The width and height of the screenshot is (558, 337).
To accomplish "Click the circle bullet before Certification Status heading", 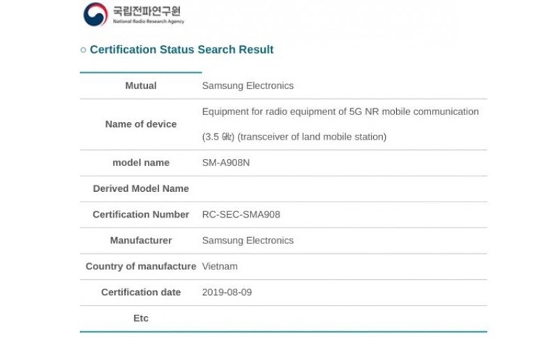I will (84, 50).
